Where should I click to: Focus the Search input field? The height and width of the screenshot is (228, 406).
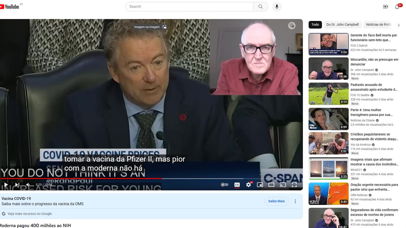coord(189,7)
